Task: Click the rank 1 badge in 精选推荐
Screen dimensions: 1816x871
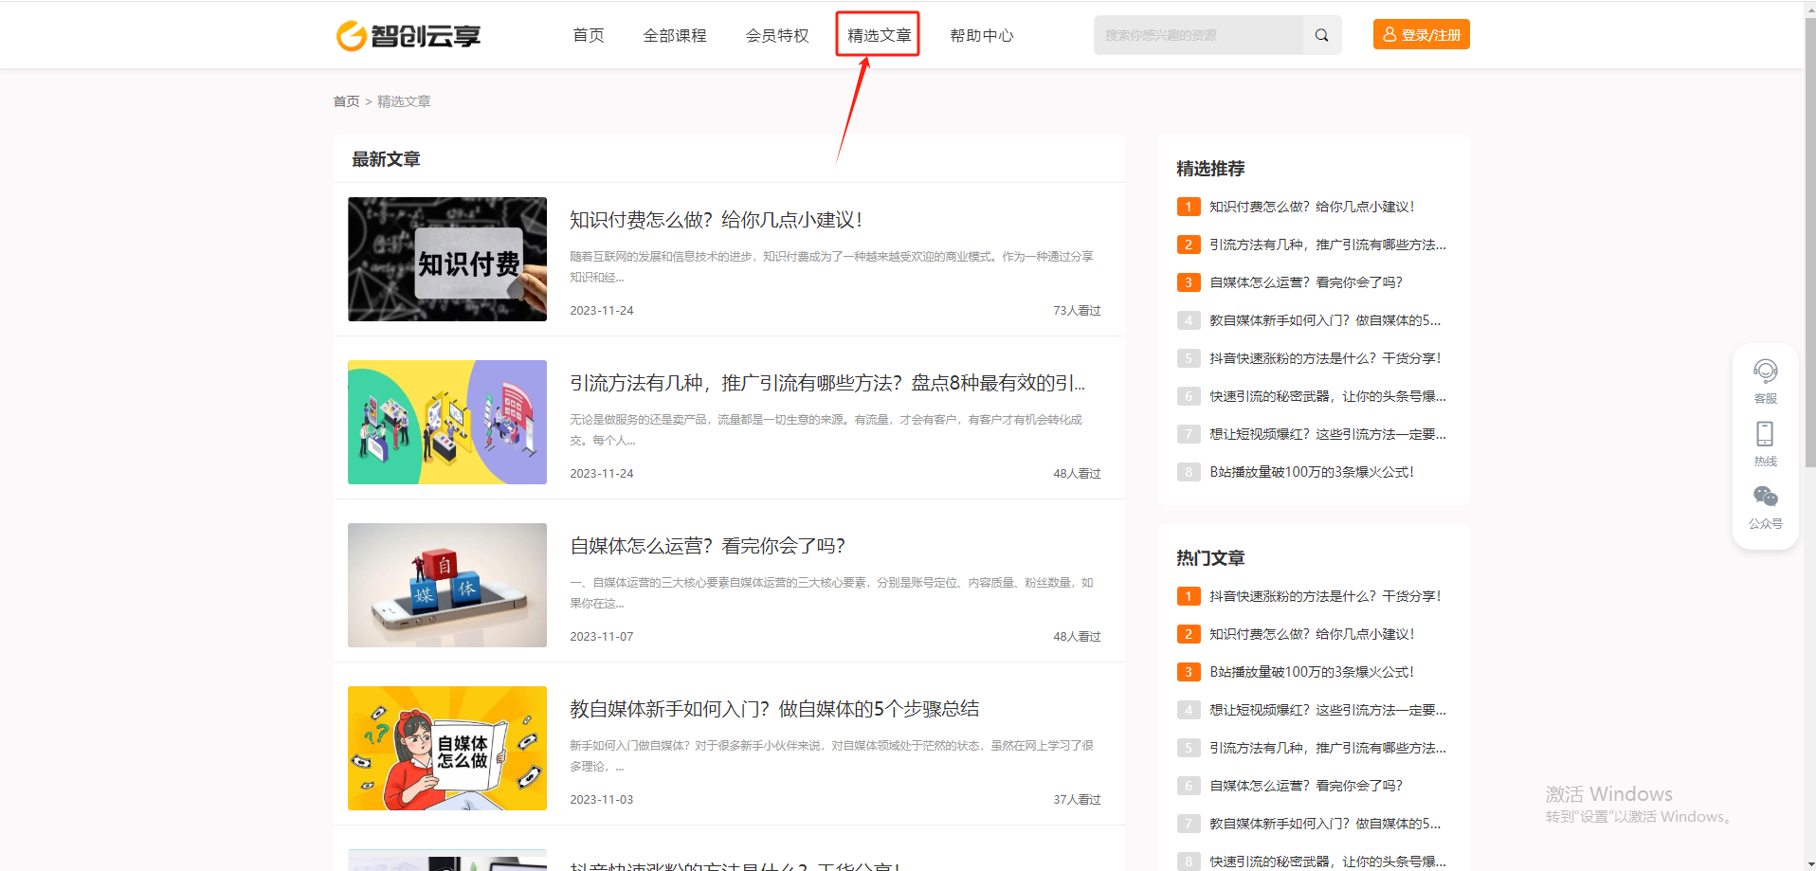Action: [x=1189, y=207]
